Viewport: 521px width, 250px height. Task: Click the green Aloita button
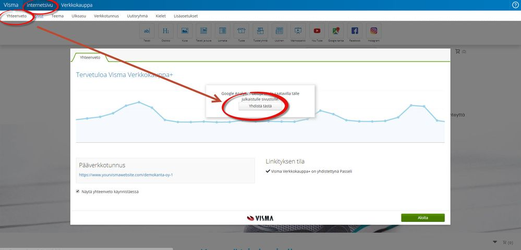(422, 218)
